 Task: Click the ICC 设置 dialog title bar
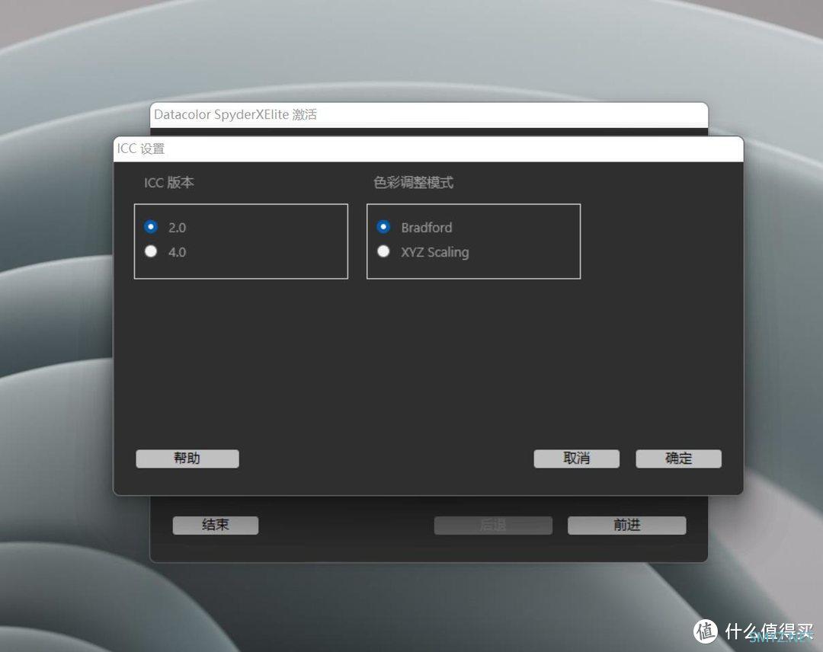pos(428,149)
